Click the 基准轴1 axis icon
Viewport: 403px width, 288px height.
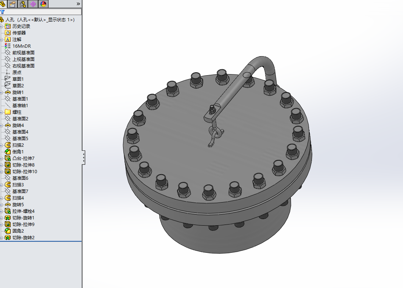coord(8,106)
